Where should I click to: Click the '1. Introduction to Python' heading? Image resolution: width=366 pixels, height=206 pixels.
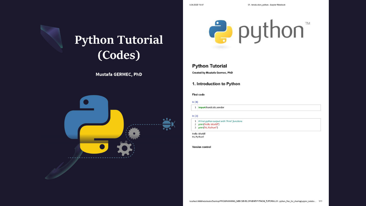pos(216,84)
